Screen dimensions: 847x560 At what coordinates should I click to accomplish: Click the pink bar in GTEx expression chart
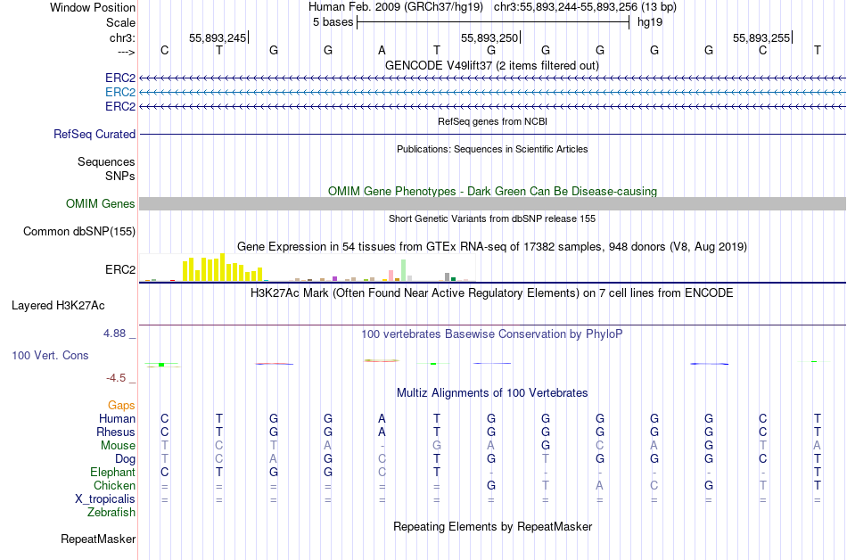[x=391, y=276]
